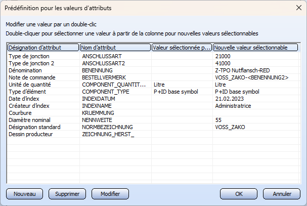Viewport: 307px width, 206px height.
Task: Click the NORMBEZEICHNUNG attribute name
Action: (107, 127)
